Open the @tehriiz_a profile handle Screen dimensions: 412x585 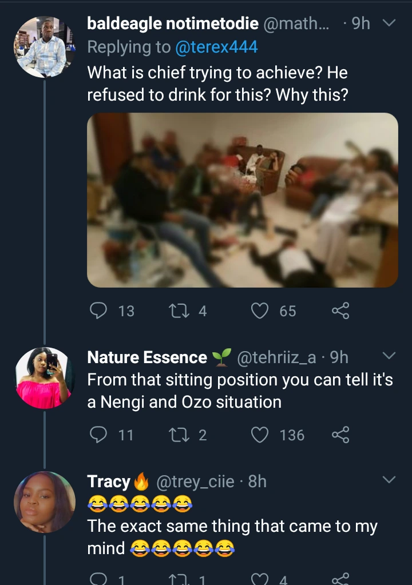click(276, 357)
